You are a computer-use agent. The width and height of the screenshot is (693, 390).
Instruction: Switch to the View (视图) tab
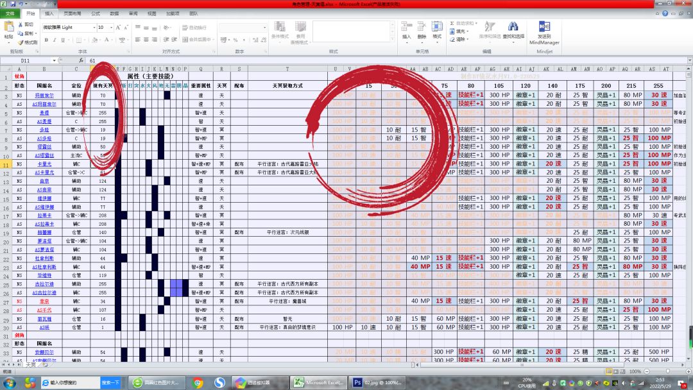(x=151, y=13)
